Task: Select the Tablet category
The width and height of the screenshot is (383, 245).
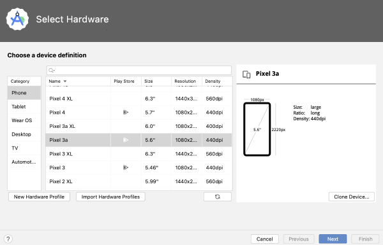Action: tap(24, 107)
